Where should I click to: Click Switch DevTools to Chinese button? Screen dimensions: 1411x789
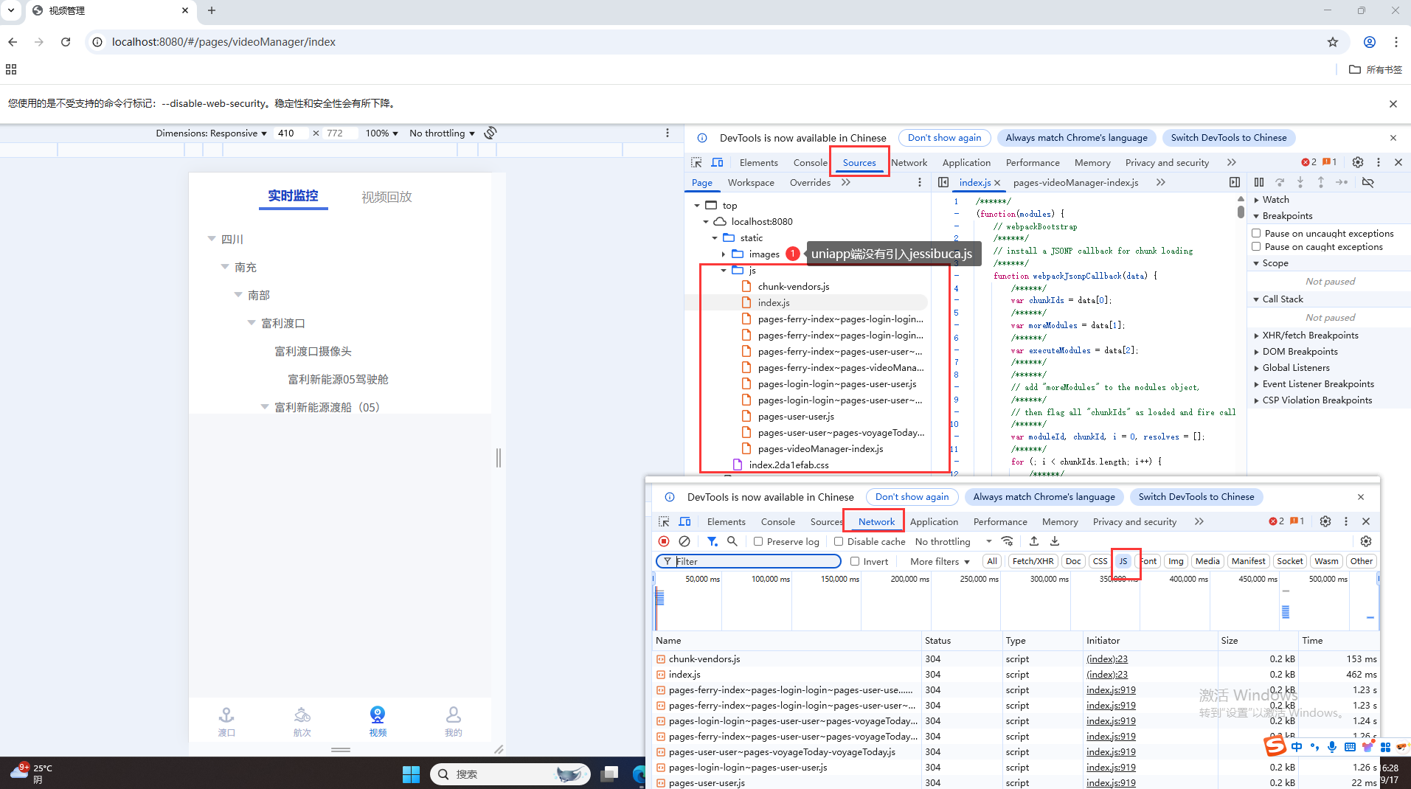click(1227, 138)
